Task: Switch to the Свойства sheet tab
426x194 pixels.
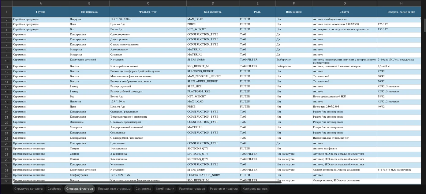Action: click(54, 189)
